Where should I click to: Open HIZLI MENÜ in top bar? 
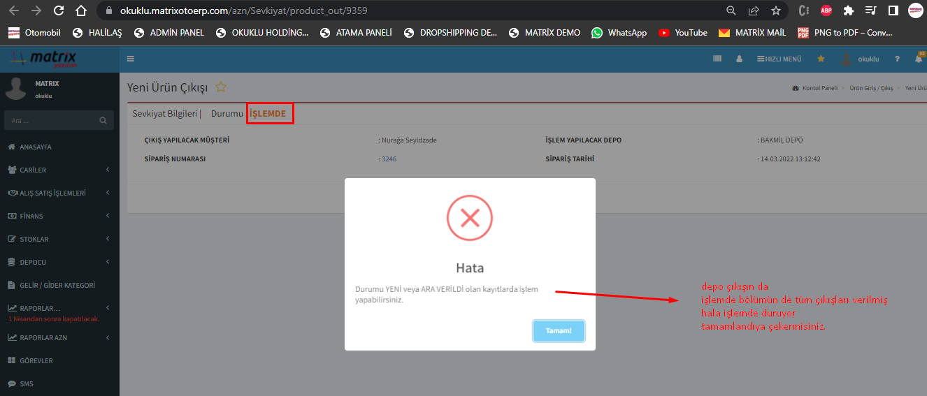[x=779, y=59]
